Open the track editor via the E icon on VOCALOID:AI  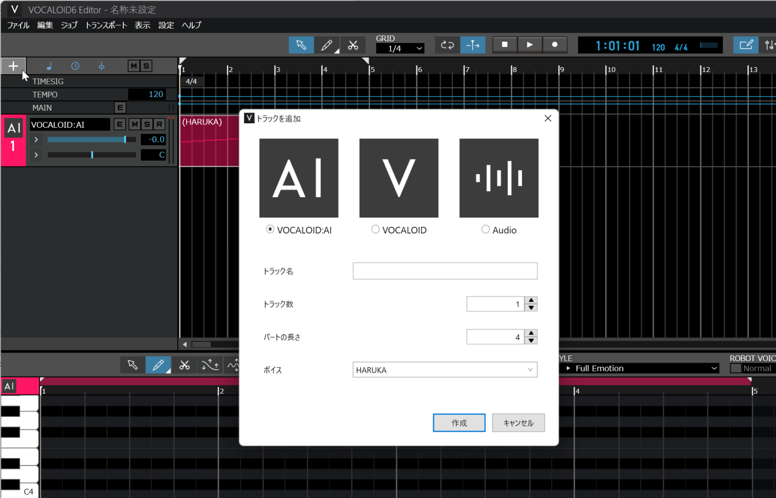click(120, 124)
